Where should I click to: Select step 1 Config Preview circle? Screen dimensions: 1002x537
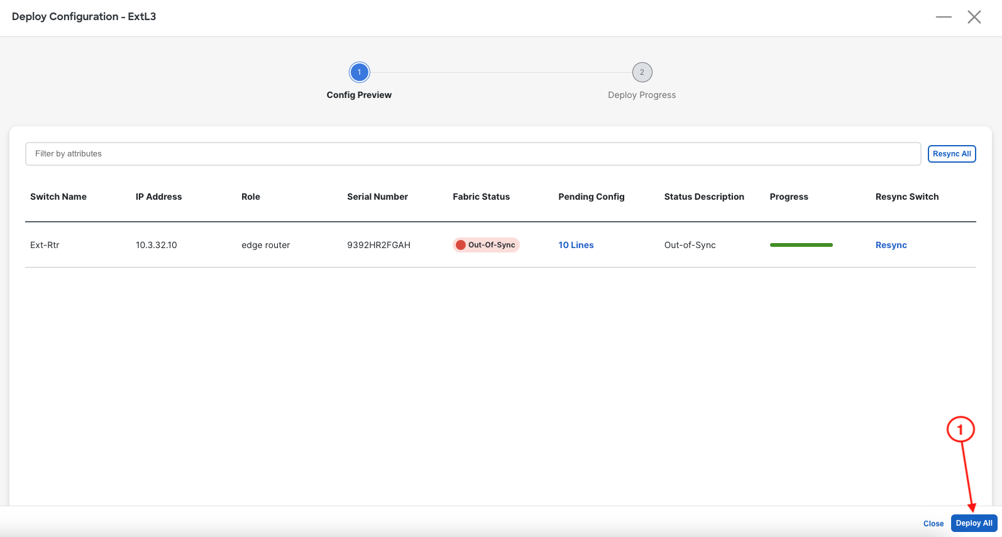360,72
